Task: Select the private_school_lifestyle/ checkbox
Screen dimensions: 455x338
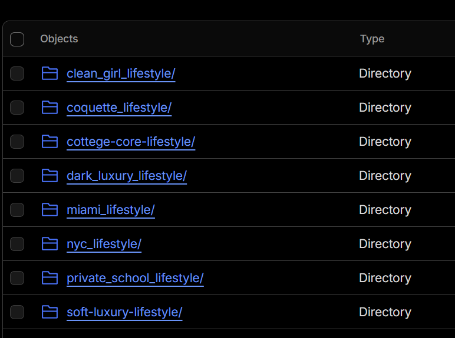Action: [x=17, y=278]
